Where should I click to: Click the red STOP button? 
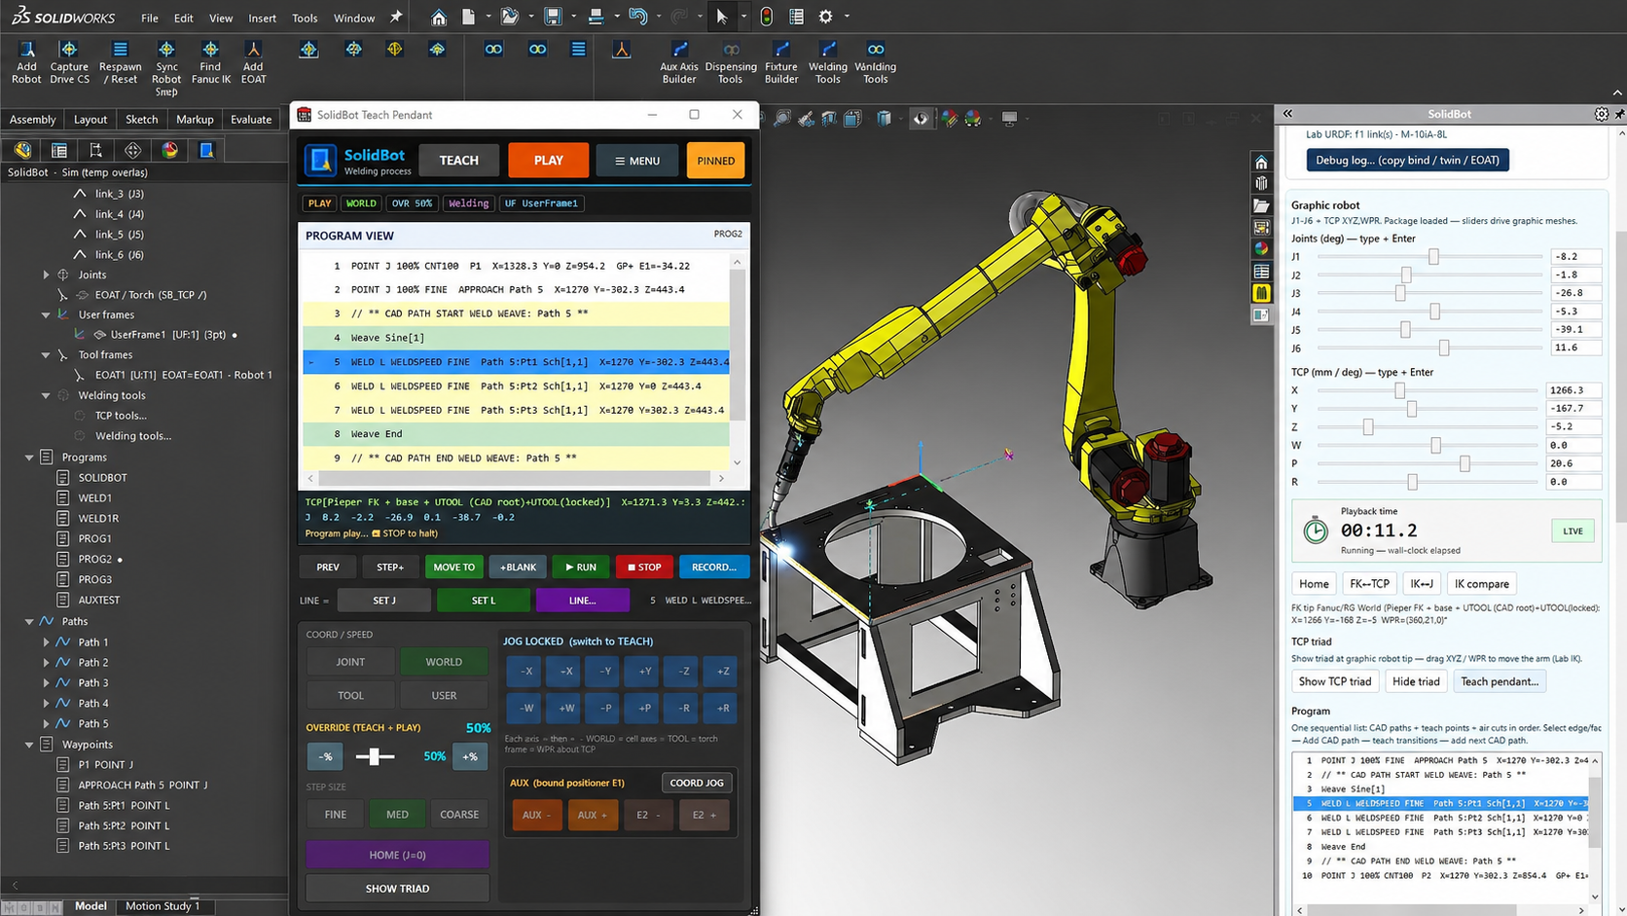[644, 567]
